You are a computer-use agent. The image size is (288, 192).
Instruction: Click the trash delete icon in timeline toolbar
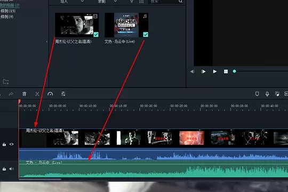click(x=24, y=94)
